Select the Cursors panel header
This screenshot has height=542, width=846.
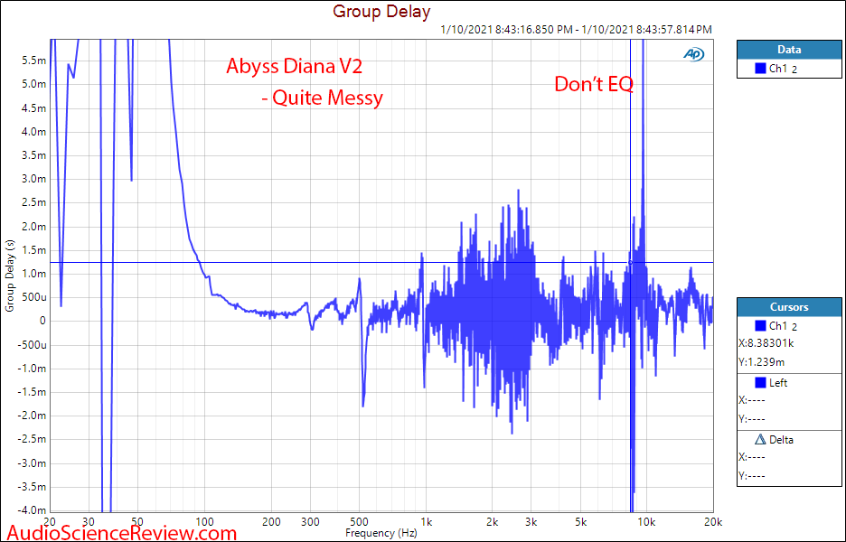(789, 307)
